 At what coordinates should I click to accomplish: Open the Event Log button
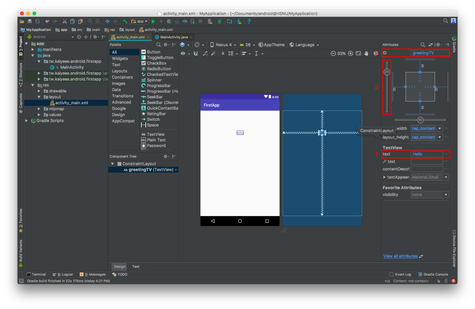pyautogui.click(x=400, y=274)
